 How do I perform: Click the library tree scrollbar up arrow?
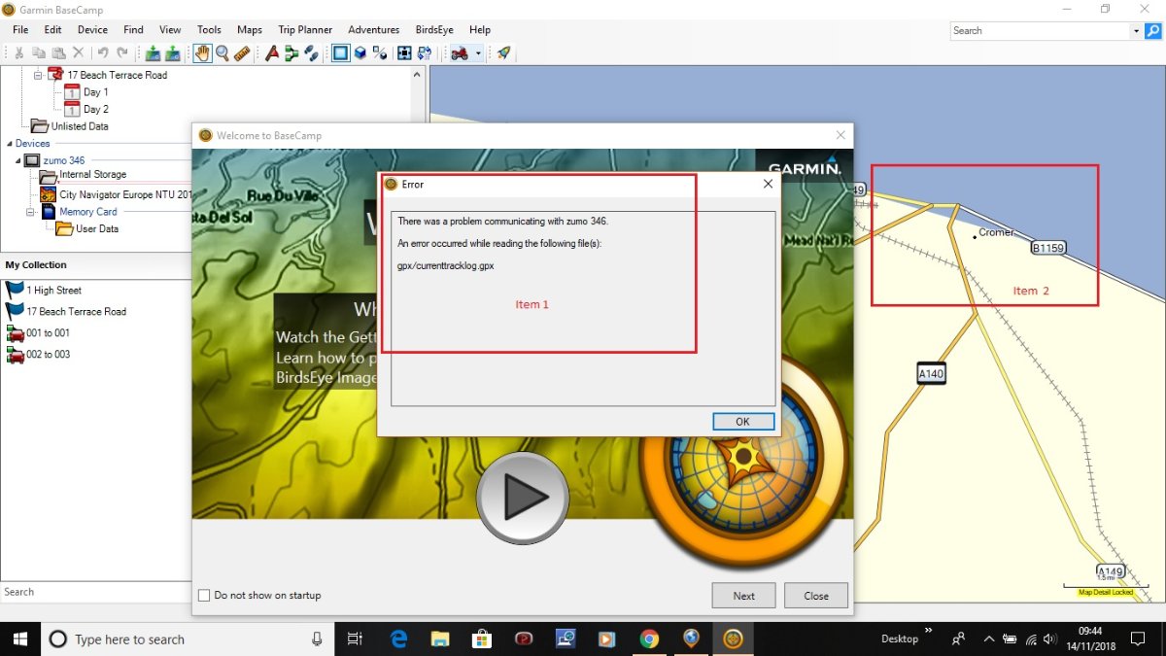(419, 75)
